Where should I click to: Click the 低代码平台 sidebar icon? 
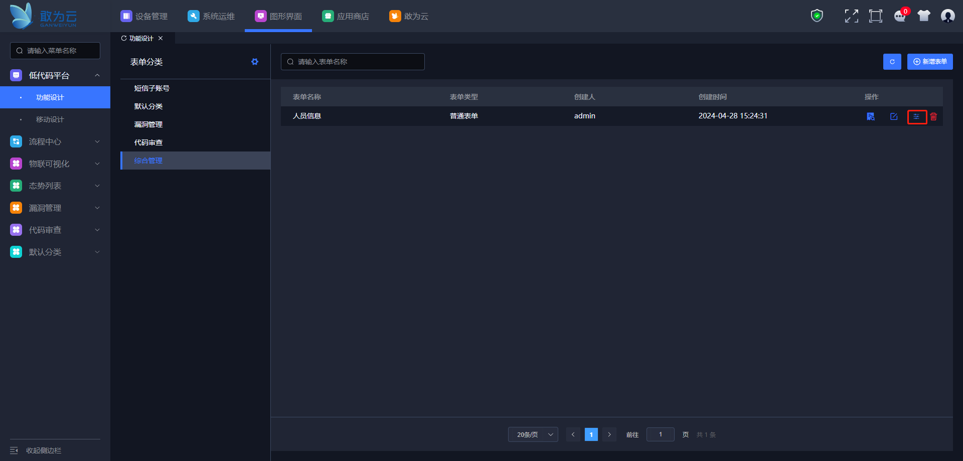click(16, 75)
